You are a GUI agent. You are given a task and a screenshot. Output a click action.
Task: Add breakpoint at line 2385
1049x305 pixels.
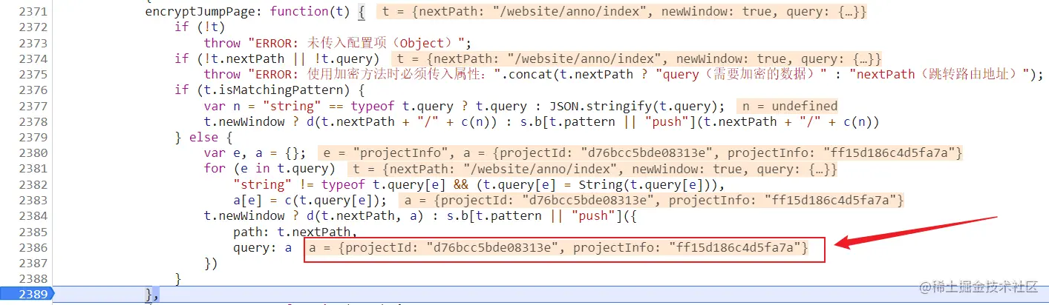34,232
